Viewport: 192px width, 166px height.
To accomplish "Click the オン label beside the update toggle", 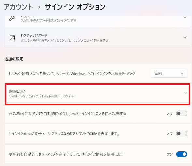I will [x=170, y=154].
